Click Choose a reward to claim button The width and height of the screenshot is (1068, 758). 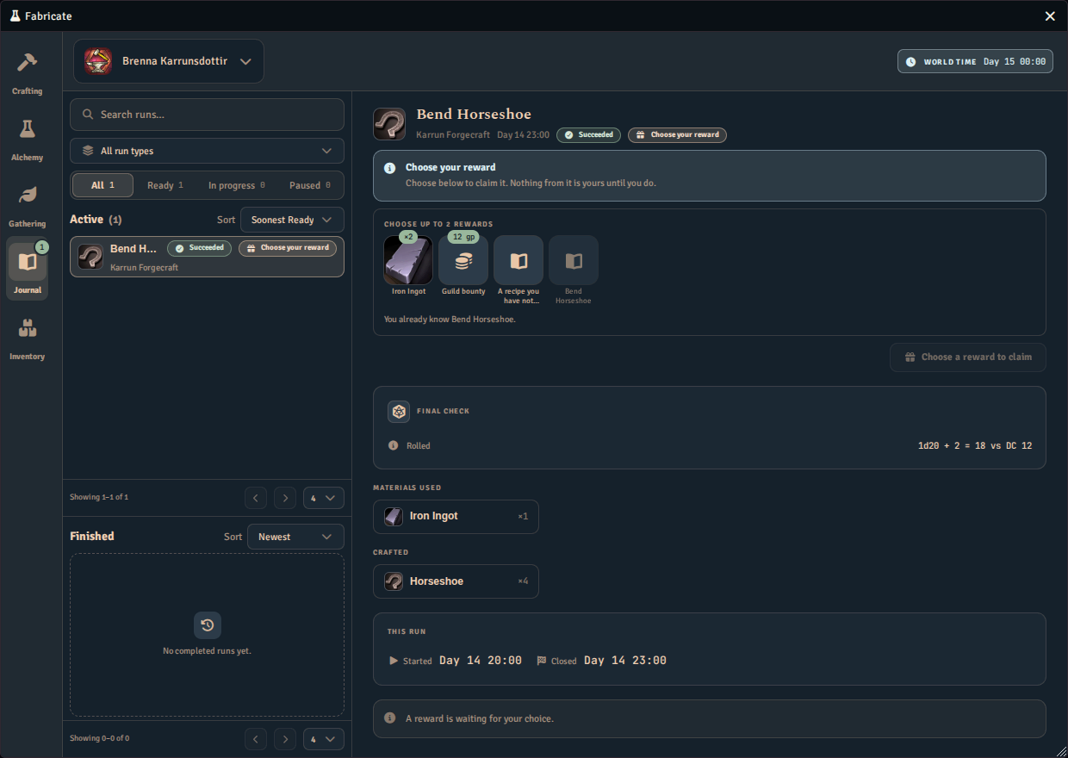tap(968, 357)
